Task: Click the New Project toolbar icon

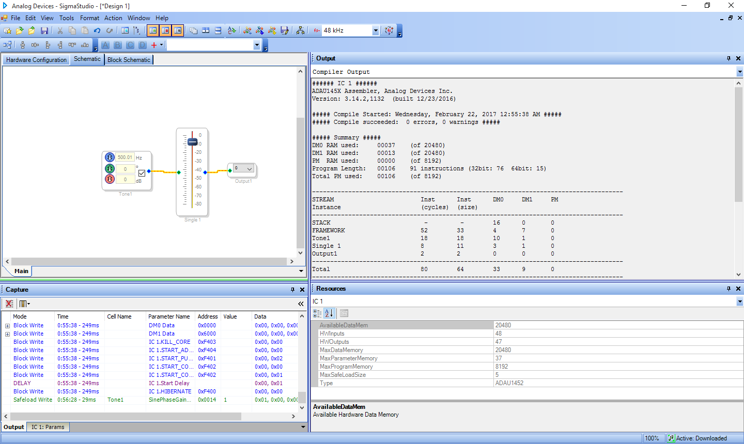Action: (x=7, y=30)
